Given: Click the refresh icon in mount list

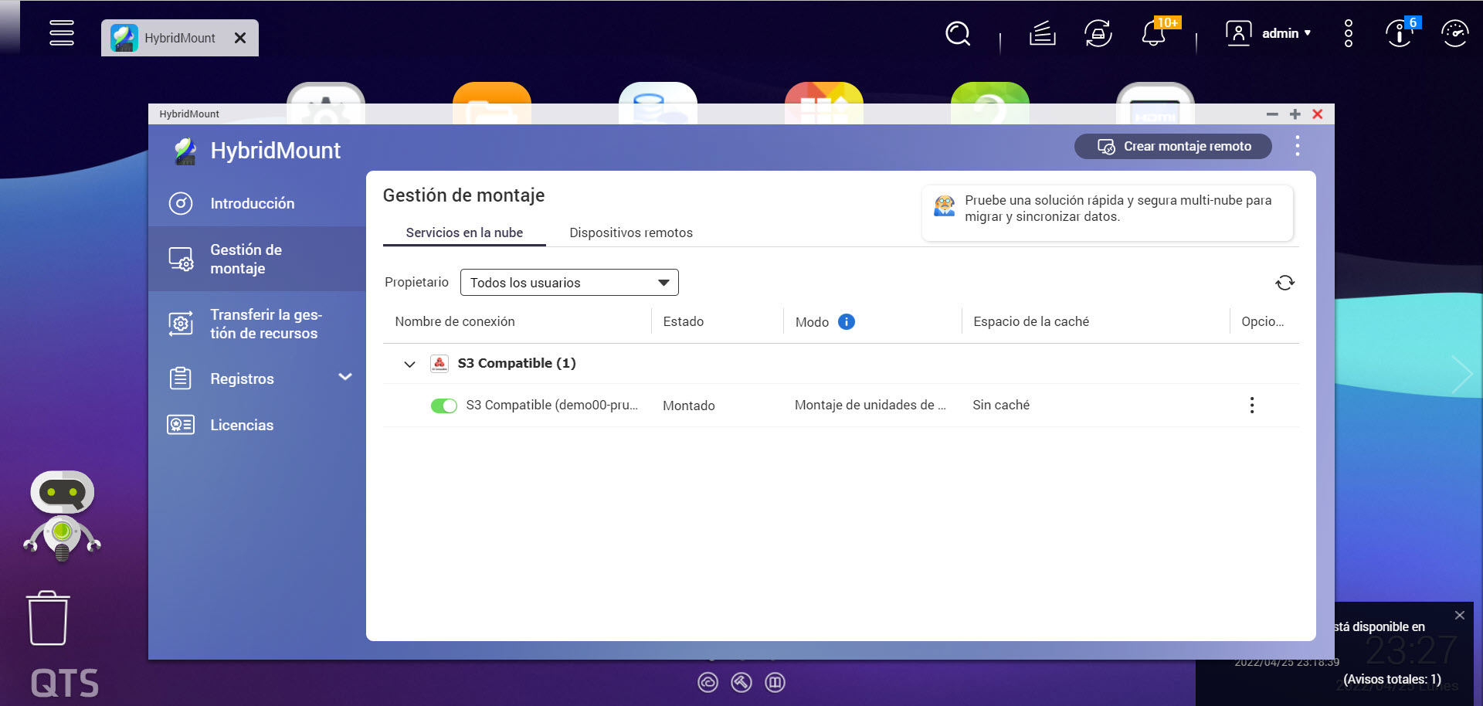Looking at the screenshot, I should [x=1284, y=283].
